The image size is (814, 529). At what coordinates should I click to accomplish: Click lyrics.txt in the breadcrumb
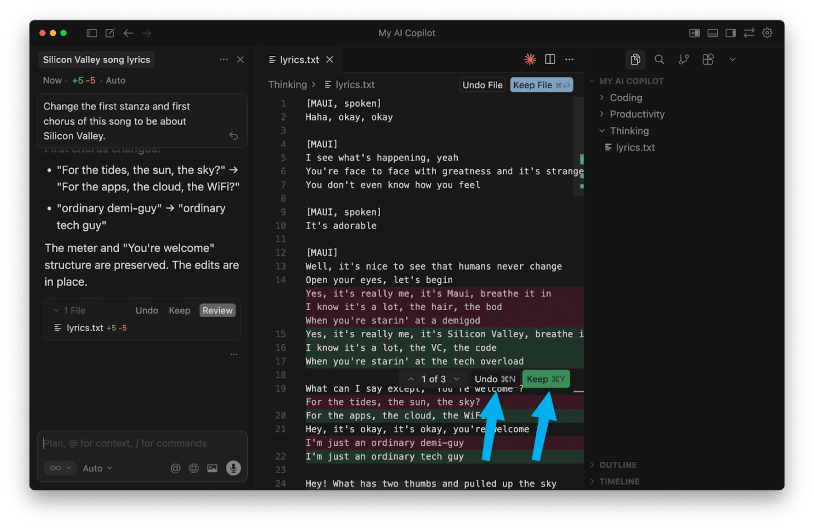tap(350, 85)
